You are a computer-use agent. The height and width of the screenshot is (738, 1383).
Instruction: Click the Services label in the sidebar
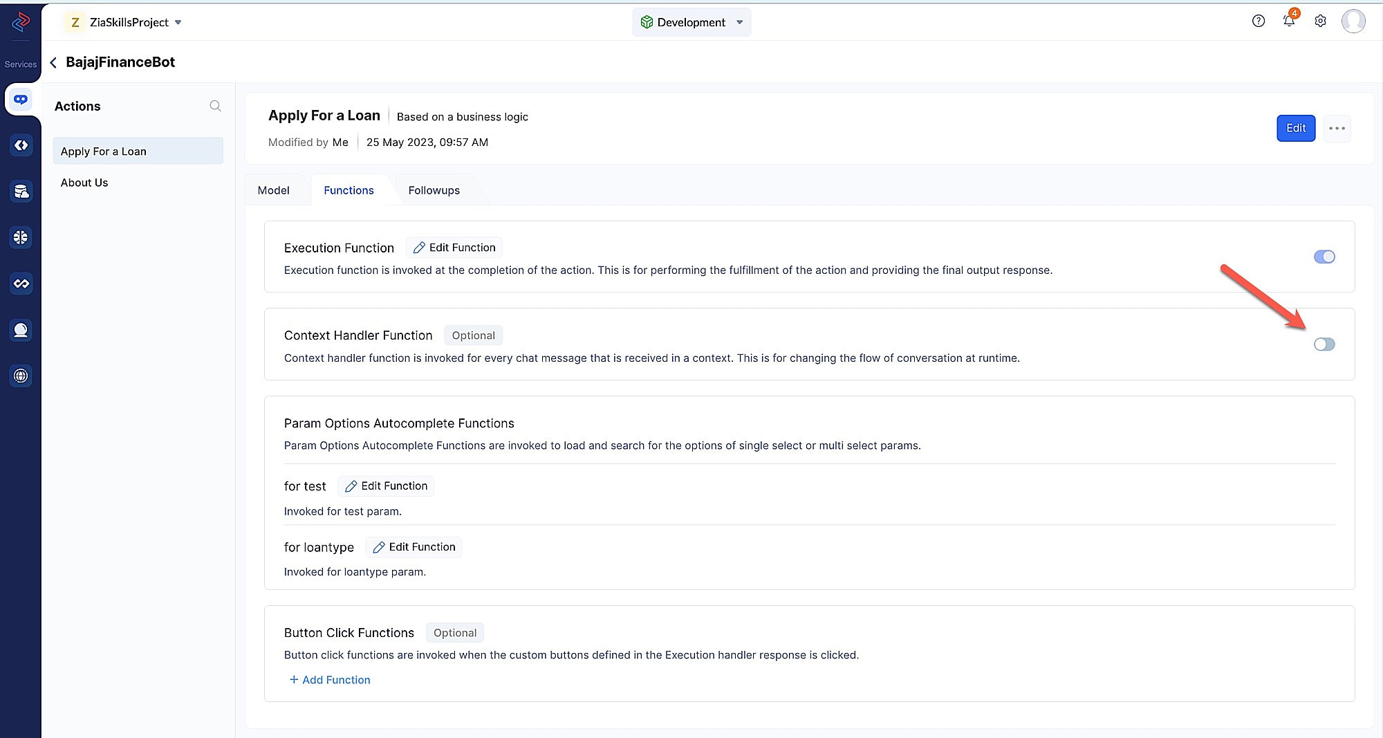click(x=21, y=64)
